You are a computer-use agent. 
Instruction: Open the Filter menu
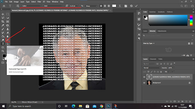(x=39, y=2)
